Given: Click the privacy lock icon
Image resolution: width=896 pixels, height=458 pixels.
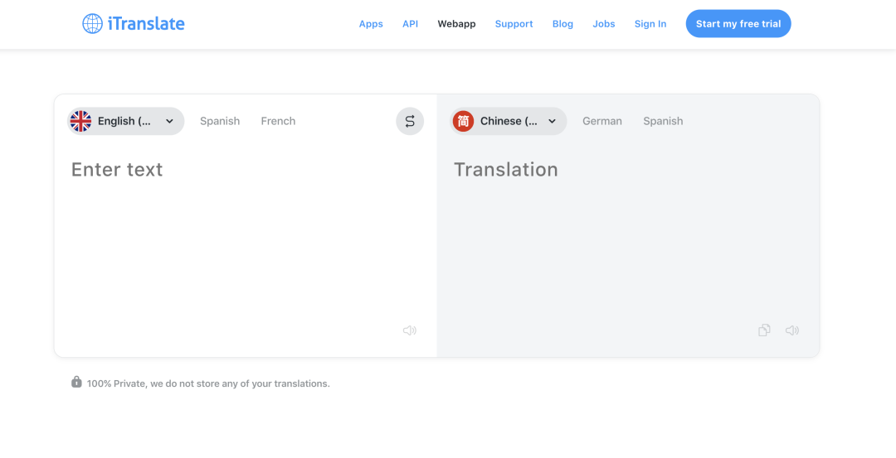Looking at the screenshot, I should pos(76,383).
